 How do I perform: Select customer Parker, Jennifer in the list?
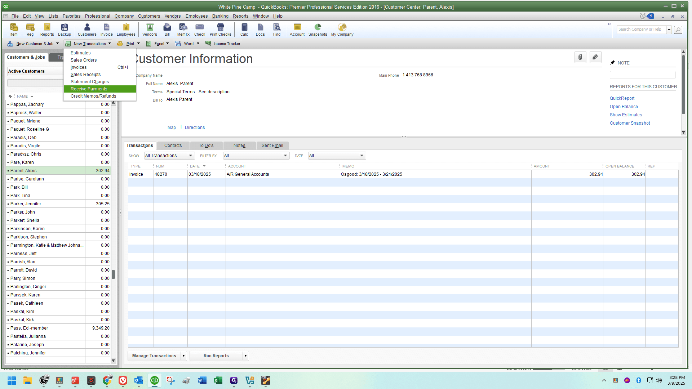58,204
